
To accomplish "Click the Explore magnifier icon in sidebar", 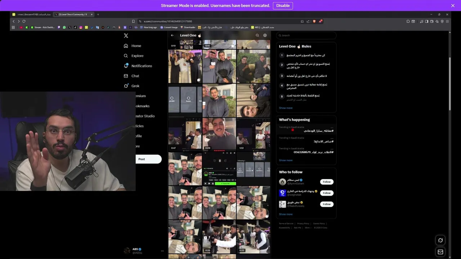I will coord(126,56).
